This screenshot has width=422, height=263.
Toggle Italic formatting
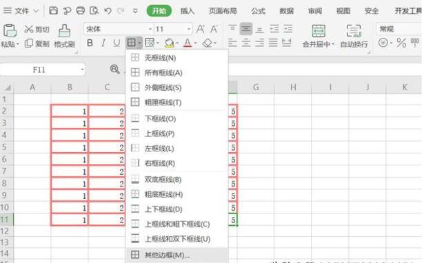coord(103,43)
